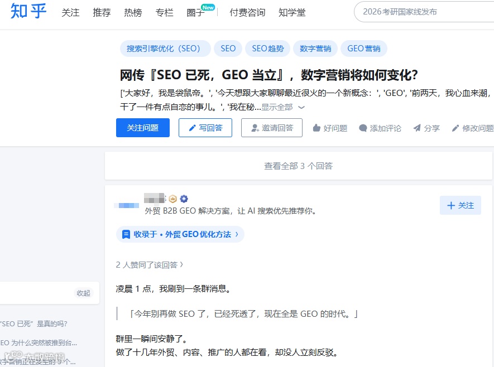This screenshot has height=367, width=494.
Task: Open the answer author's avatar
Action: 127,206
